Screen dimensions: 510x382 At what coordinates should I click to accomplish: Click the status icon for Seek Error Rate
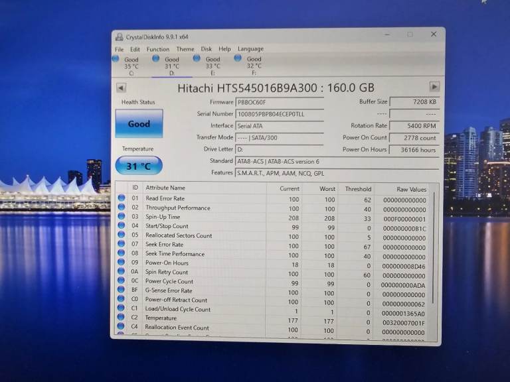coord(122,243)
